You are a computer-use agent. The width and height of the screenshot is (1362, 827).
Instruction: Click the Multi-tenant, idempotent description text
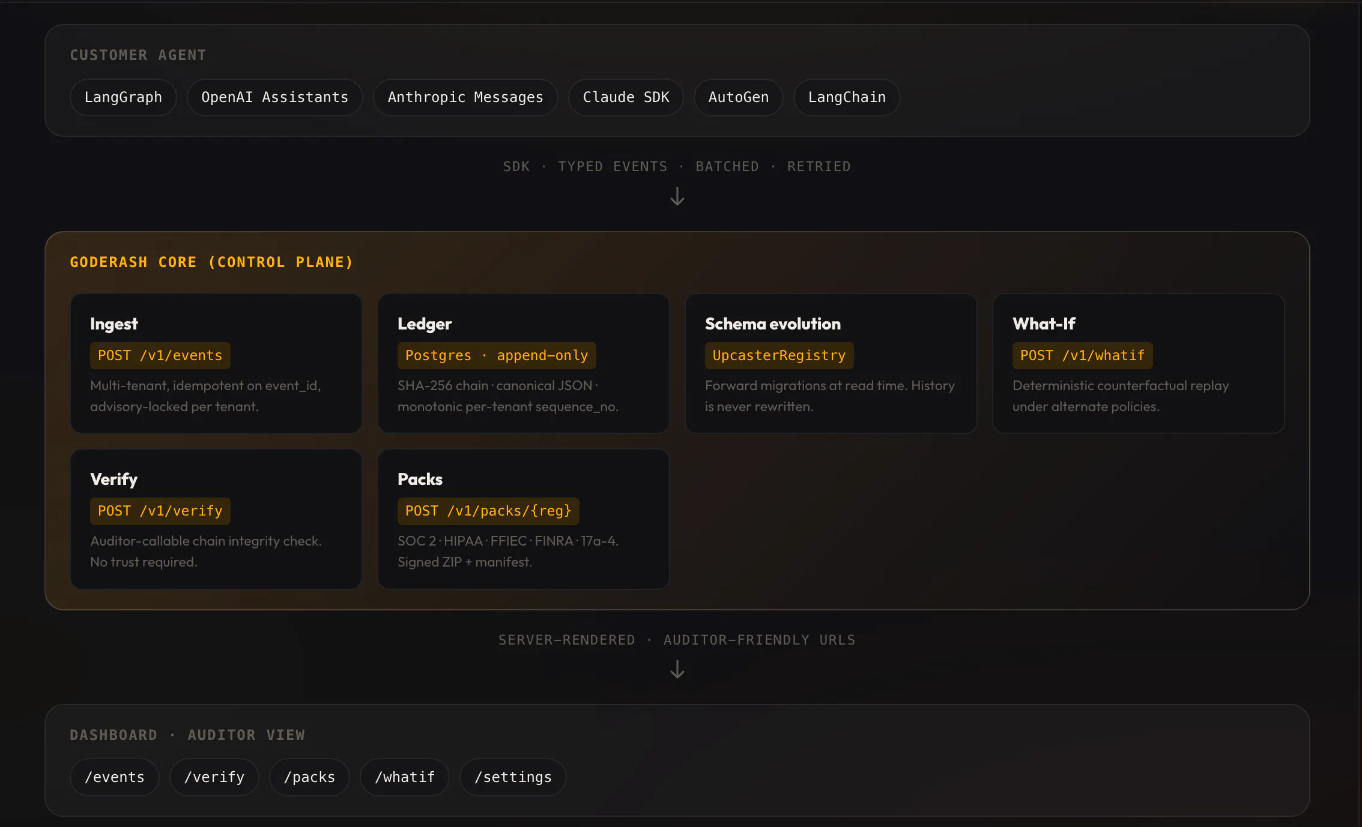(206, 396)
